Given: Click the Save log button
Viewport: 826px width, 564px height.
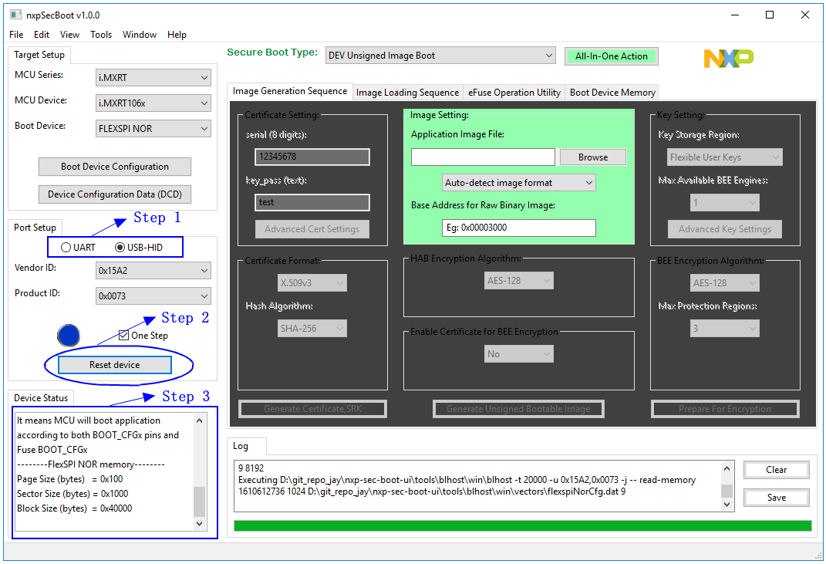Looking at the screenshot, I should 776,497.
